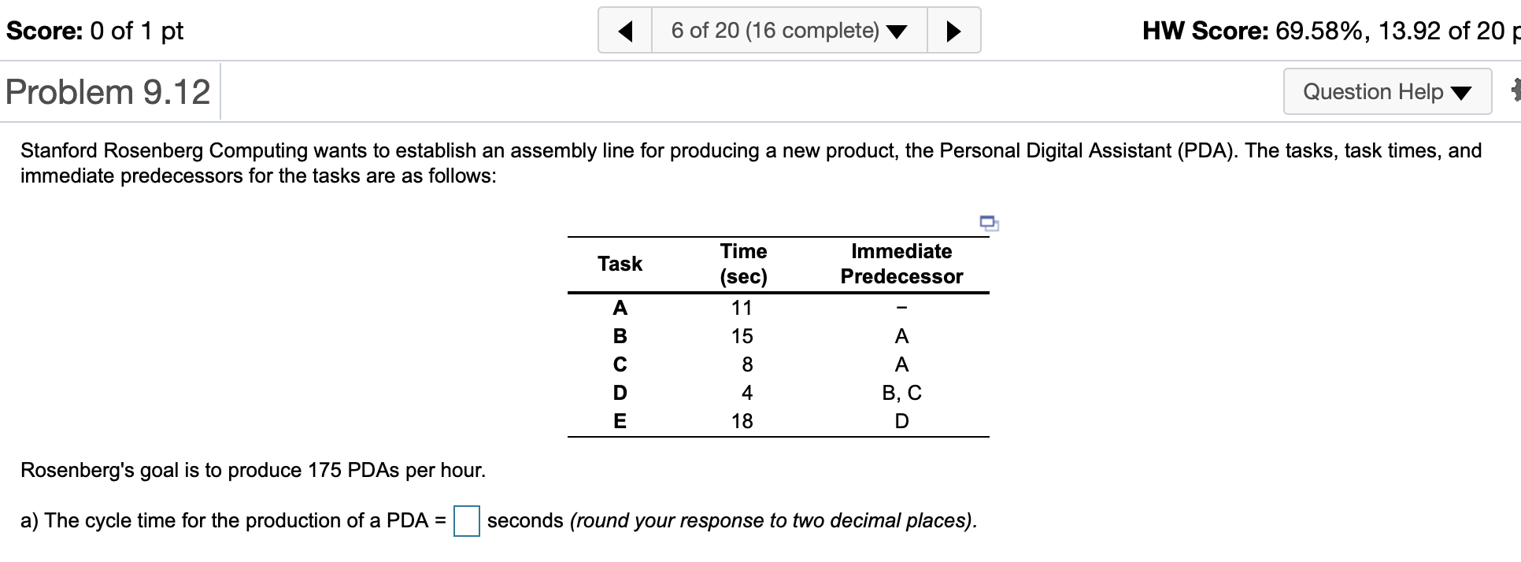
Task: Click the Problem 9.12 heading
Action: pos(108,91)
